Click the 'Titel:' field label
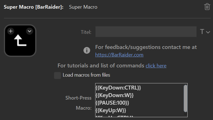The image size is (213, 120). click(x=86, y=32)
